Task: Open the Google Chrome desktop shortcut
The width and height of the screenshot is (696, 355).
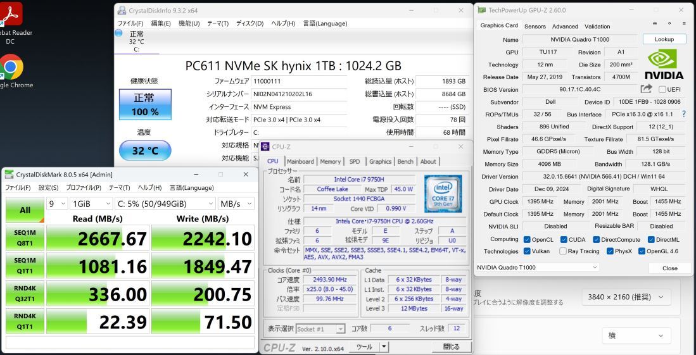Action: [x=11, y=71]
